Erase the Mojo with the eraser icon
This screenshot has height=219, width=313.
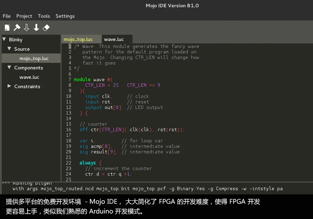click(46, 27)
